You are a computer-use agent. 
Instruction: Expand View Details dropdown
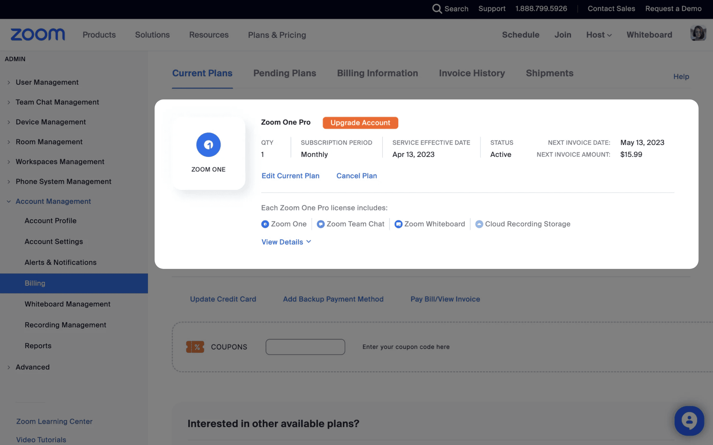tap(286, 242)
